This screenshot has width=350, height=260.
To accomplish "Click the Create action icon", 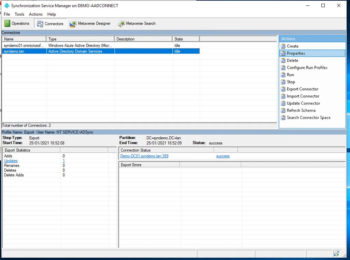I will coord(283,46).
